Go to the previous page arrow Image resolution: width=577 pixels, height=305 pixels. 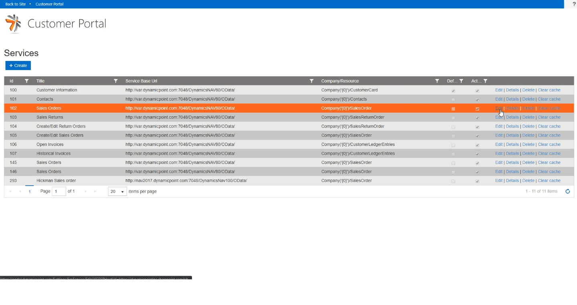(x=20, y=192)
